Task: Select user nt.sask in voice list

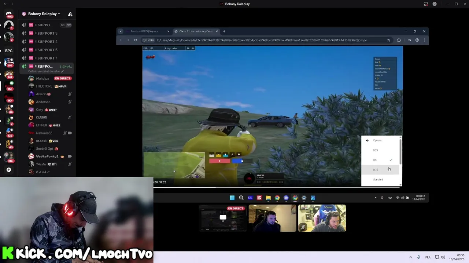Action: (50, 141)
